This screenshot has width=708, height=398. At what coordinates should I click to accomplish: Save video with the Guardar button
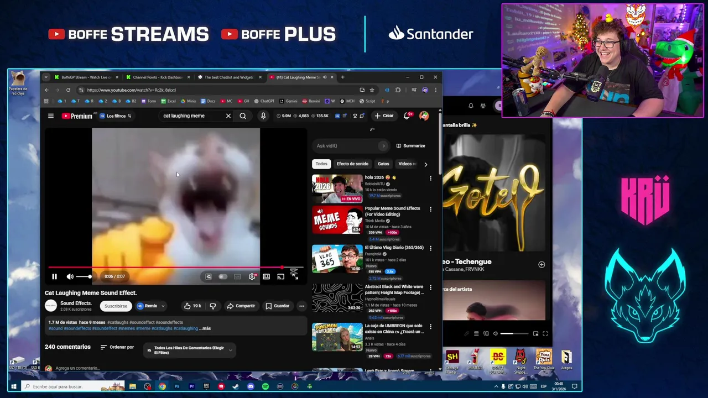(277, 306)
